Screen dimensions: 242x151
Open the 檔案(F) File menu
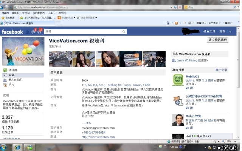click(x=5, y=13)
